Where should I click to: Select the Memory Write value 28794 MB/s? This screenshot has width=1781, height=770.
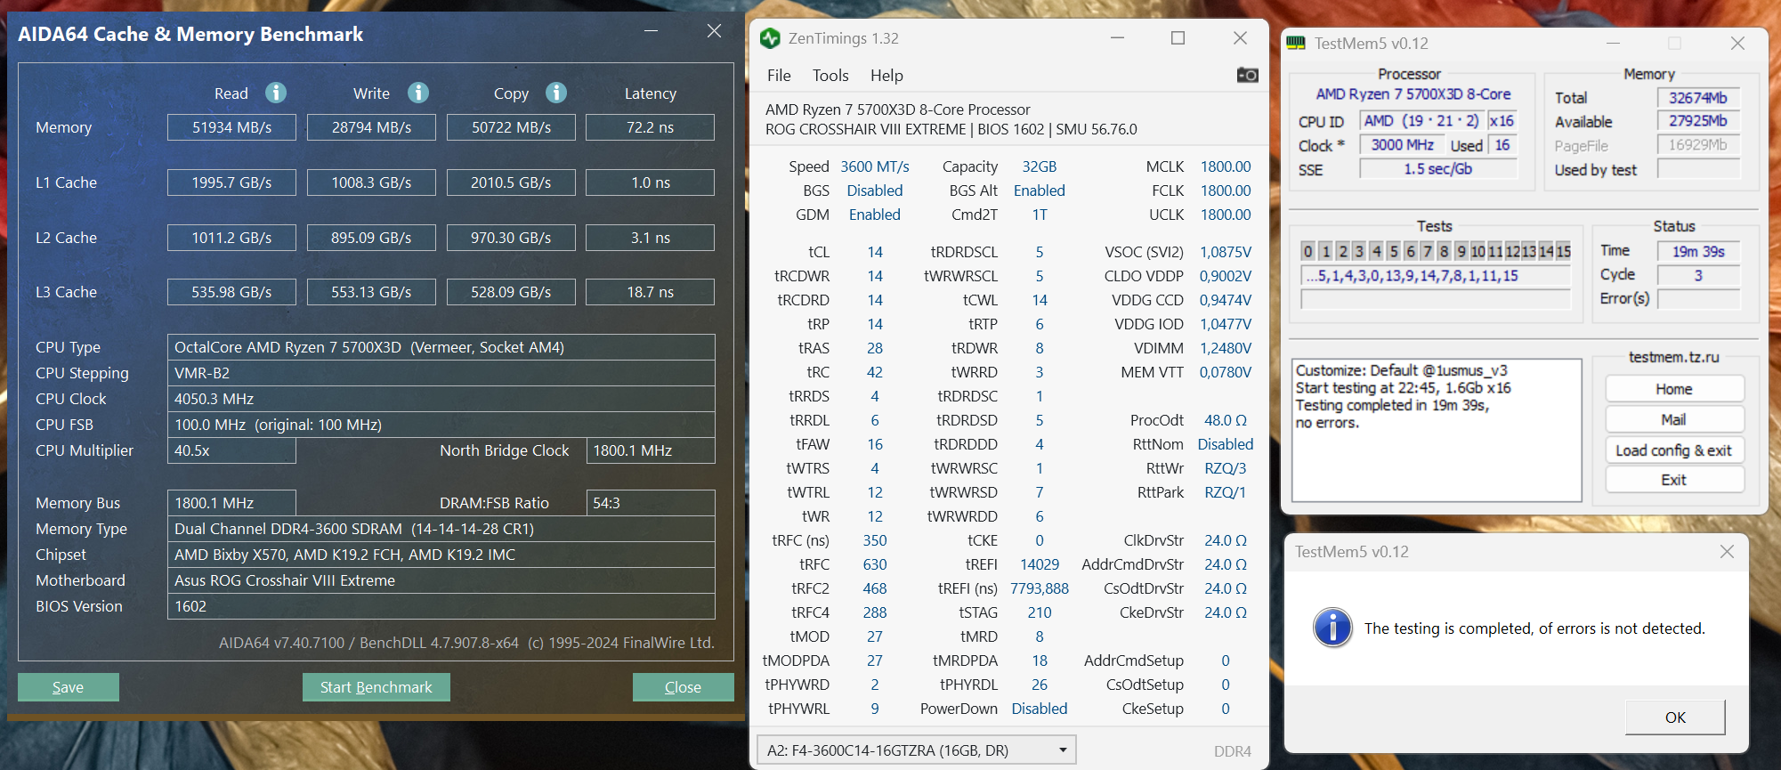[371, 127]
